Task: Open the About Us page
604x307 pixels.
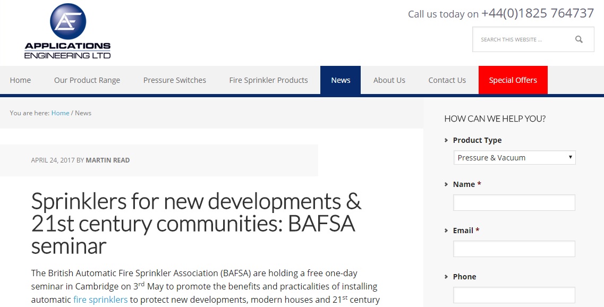Action: [x=389, y=80]
